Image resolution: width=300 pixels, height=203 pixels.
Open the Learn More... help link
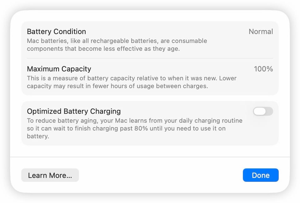point(50,175)
